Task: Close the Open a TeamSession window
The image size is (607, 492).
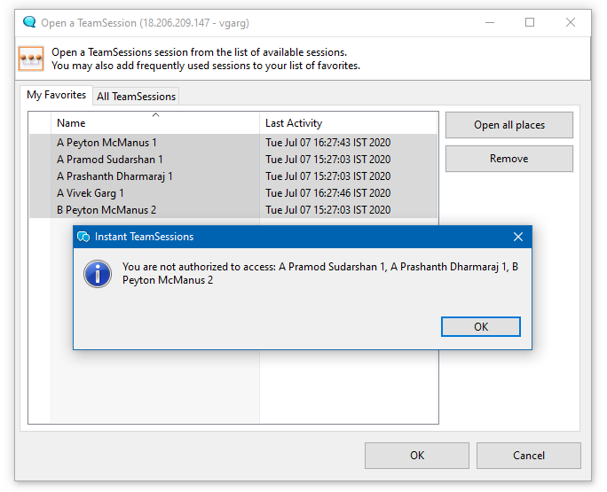Action: pyautogui.click(x=571, y=22)
